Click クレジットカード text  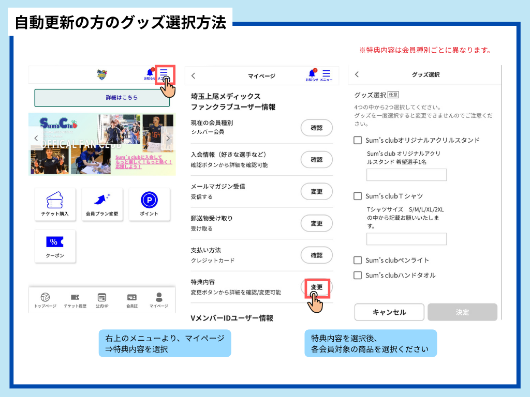[x=213, y=261]
